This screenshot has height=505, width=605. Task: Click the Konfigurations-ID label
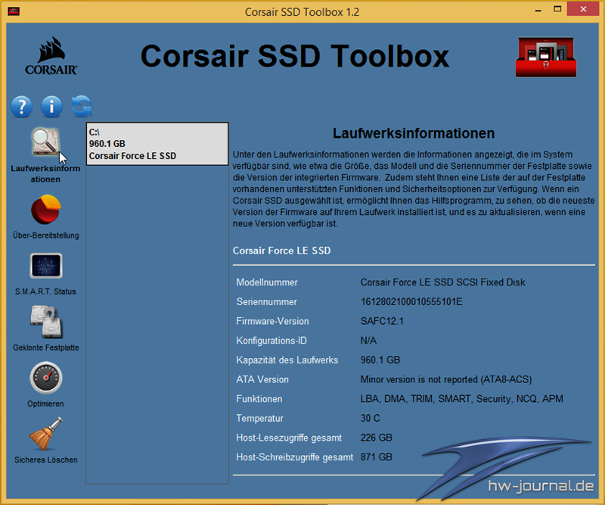tap(271, 341)
